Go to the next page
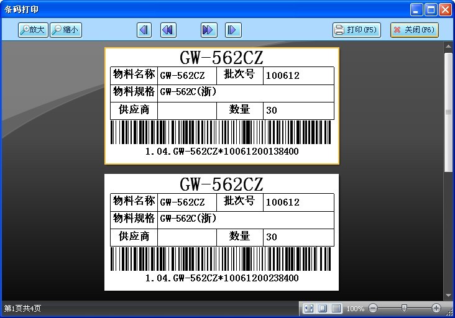The image size is (455, 318). pos(208,30)
